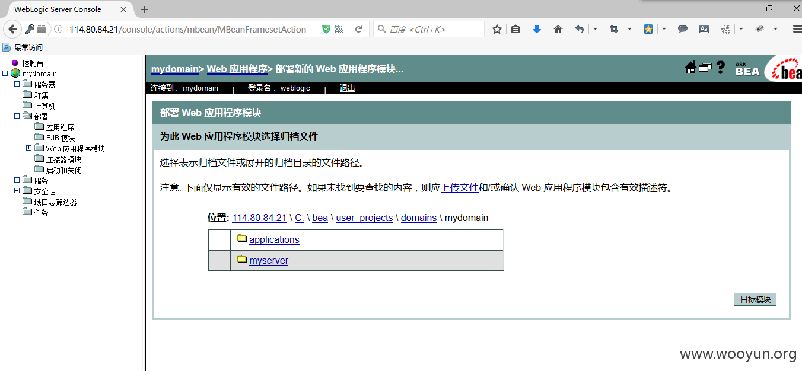This screenshot has width=802, height=371.
Task: Open the browser hamburger menu
Action: [797, 29]
